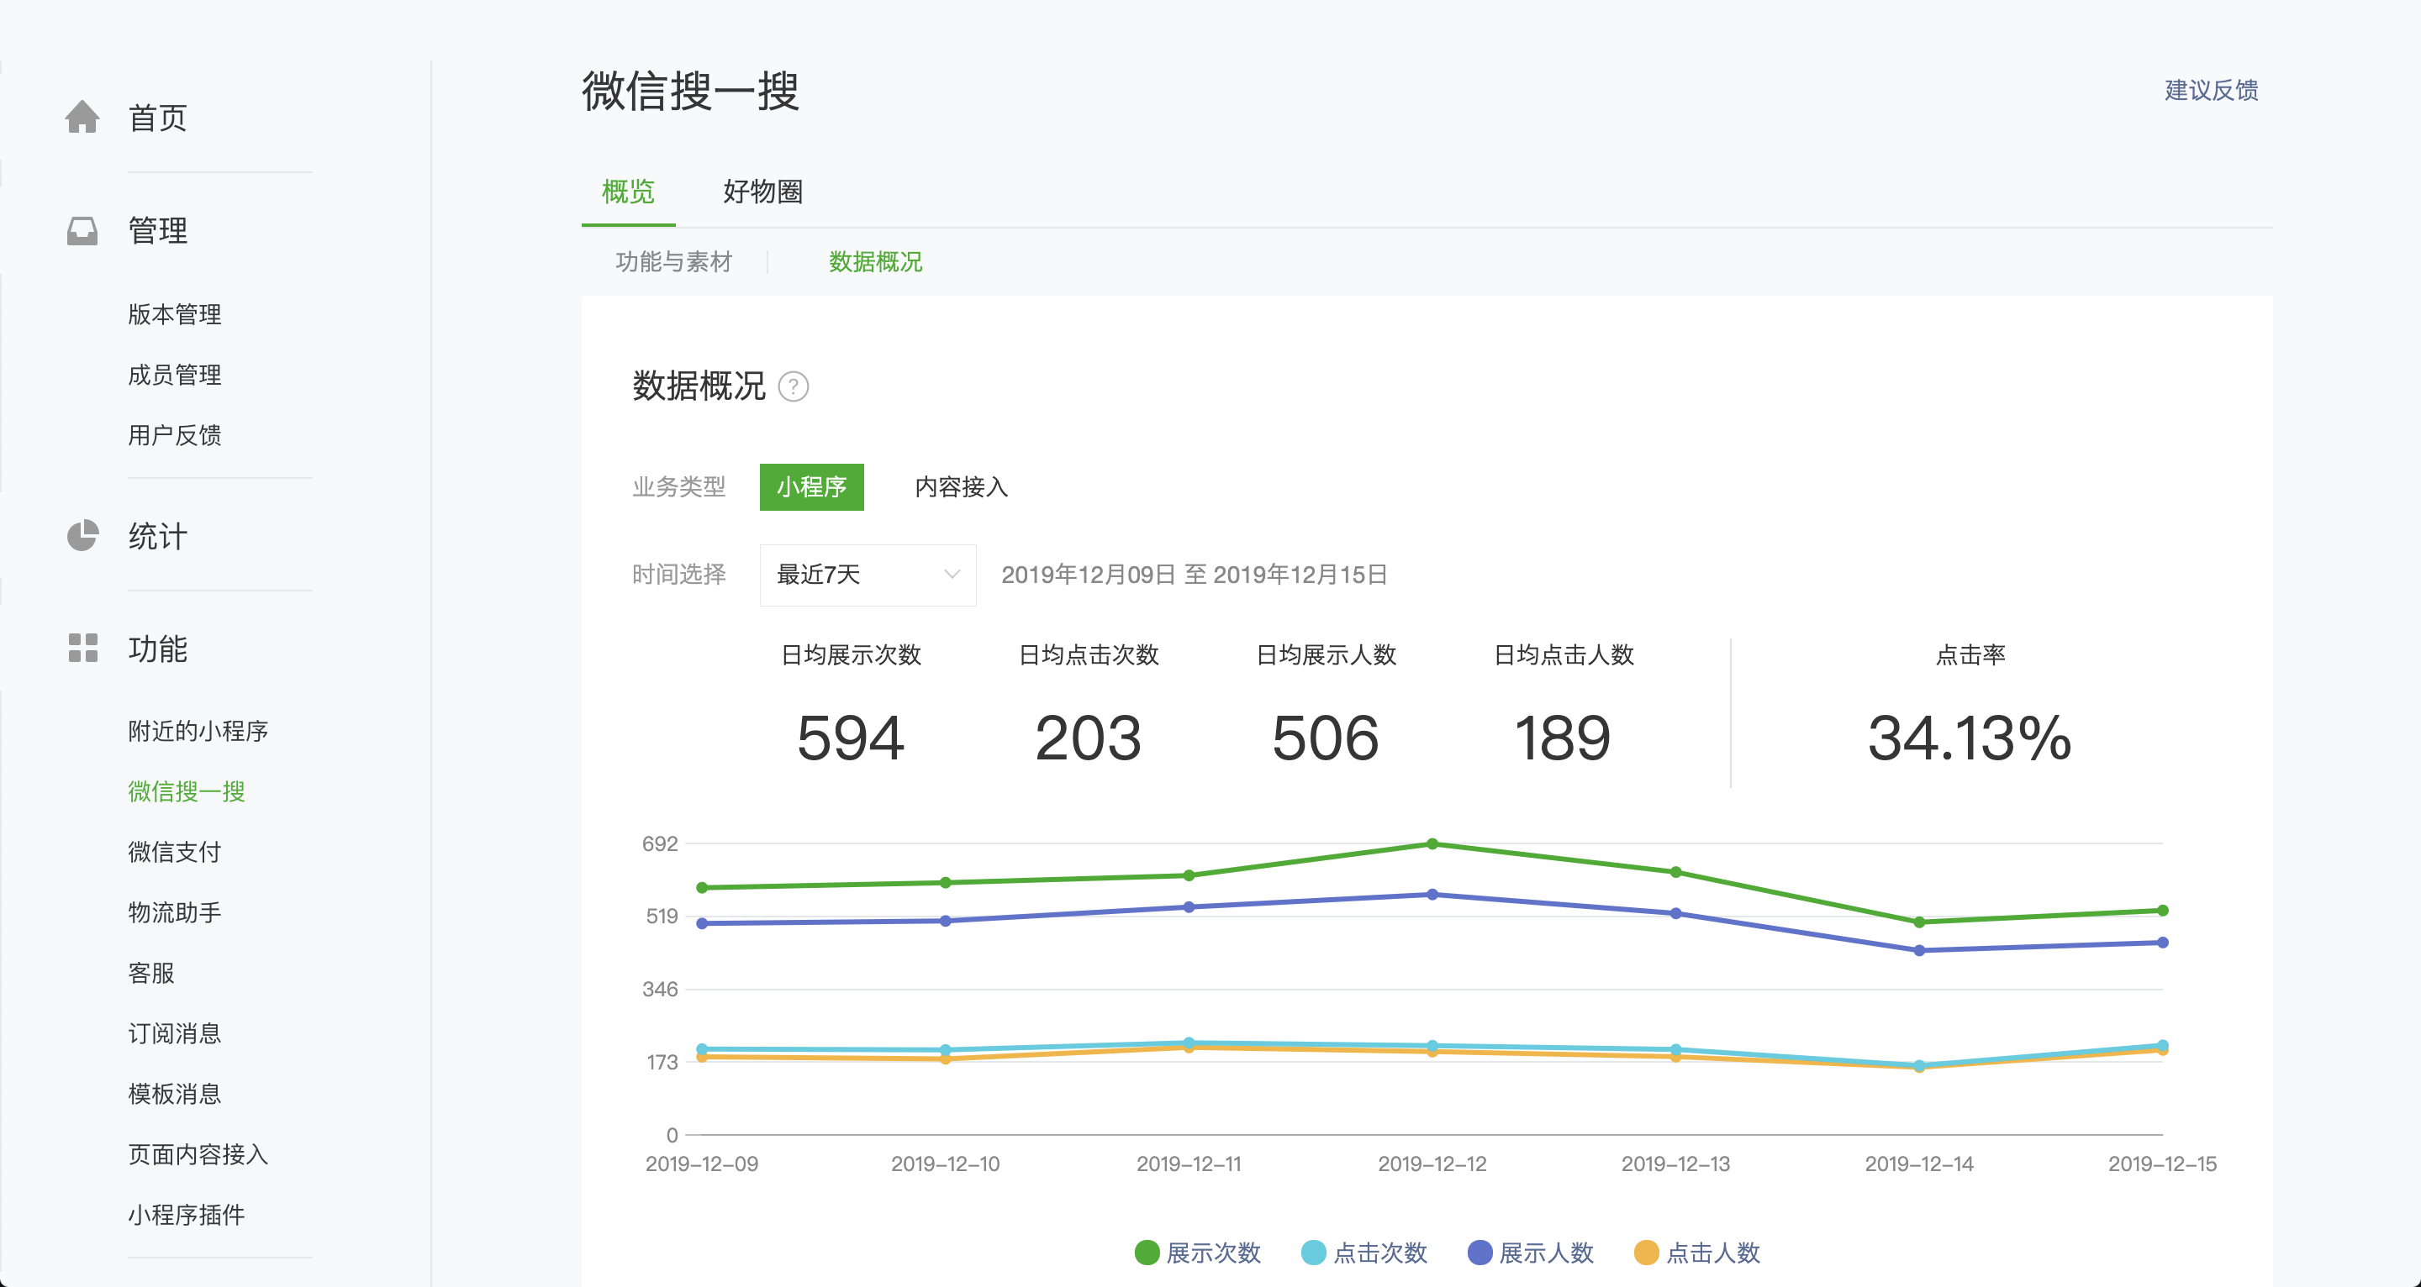Screen dimensions: 2421x1287
Task: Click the 日均展示次数 value 594
Action: coord(851,738)
